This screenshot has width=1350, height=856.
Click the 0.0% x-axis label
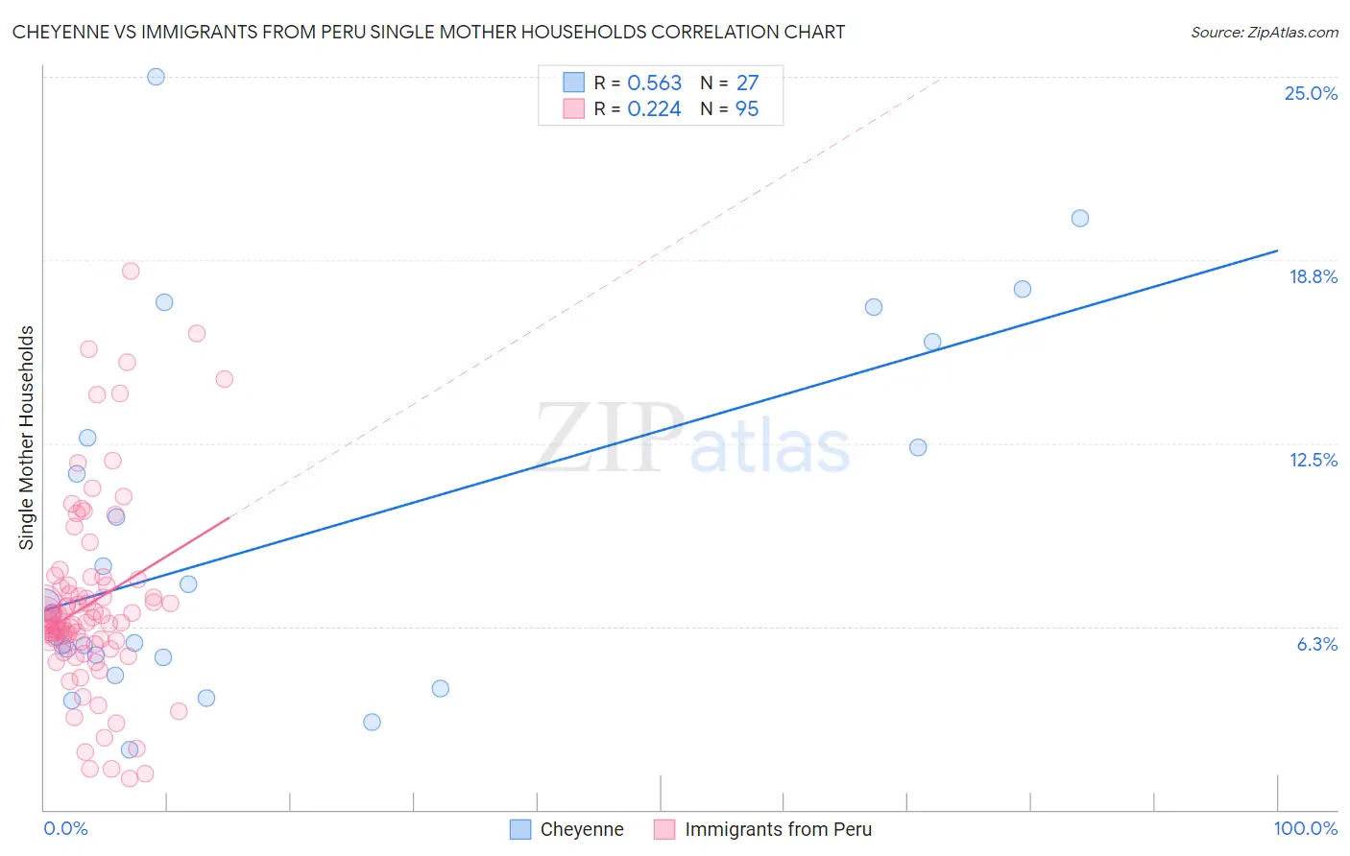[x=65, y=828]
